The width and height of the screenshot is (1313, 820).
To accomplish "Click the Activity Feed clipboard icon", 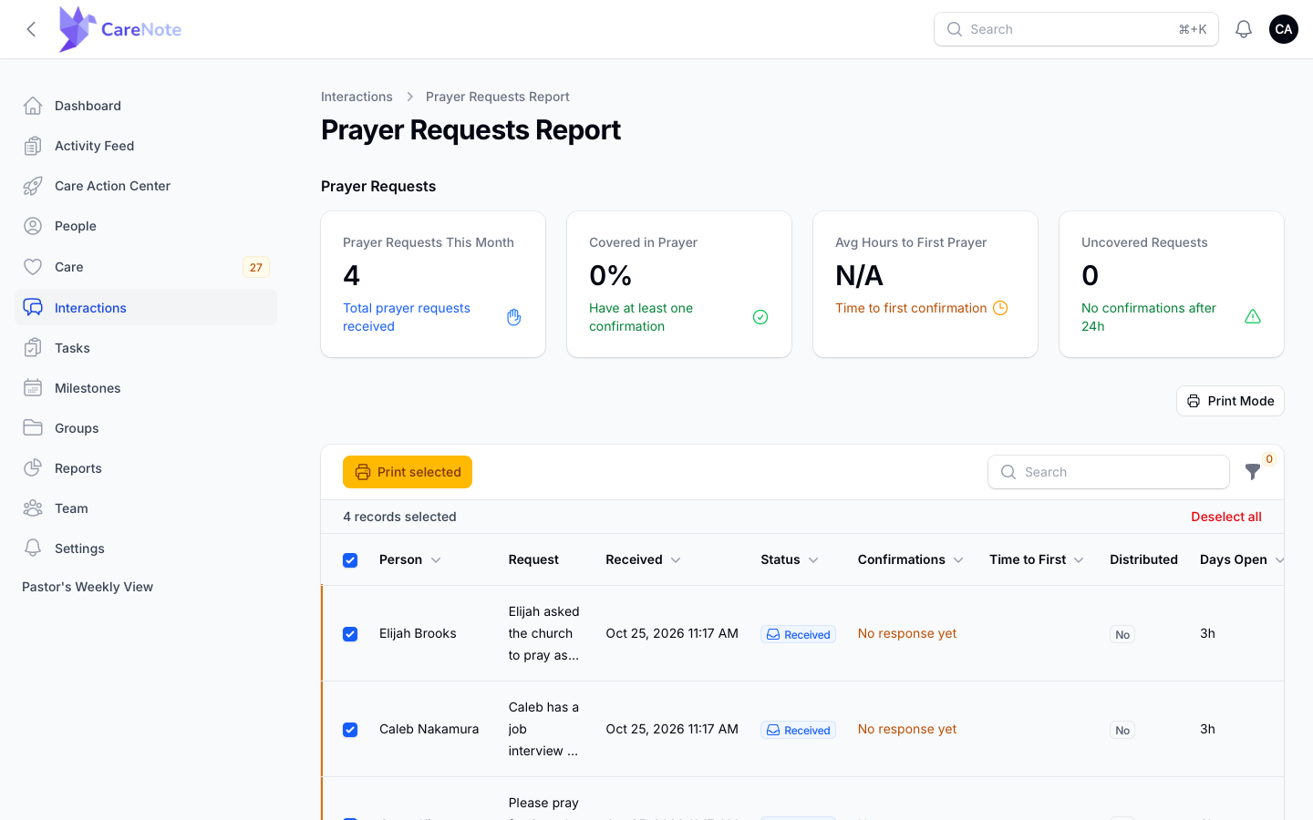I will pyautogui.click(x=33, y=146).
